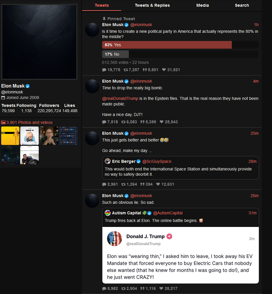Click quote icon on the 'Such an obvious lie' tweet

point(142,288)
